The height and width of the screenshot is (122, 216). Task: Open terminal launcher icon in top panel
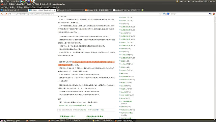point(26,1)
